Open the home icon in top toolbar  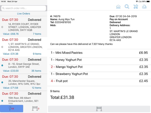tap(118, 7)
